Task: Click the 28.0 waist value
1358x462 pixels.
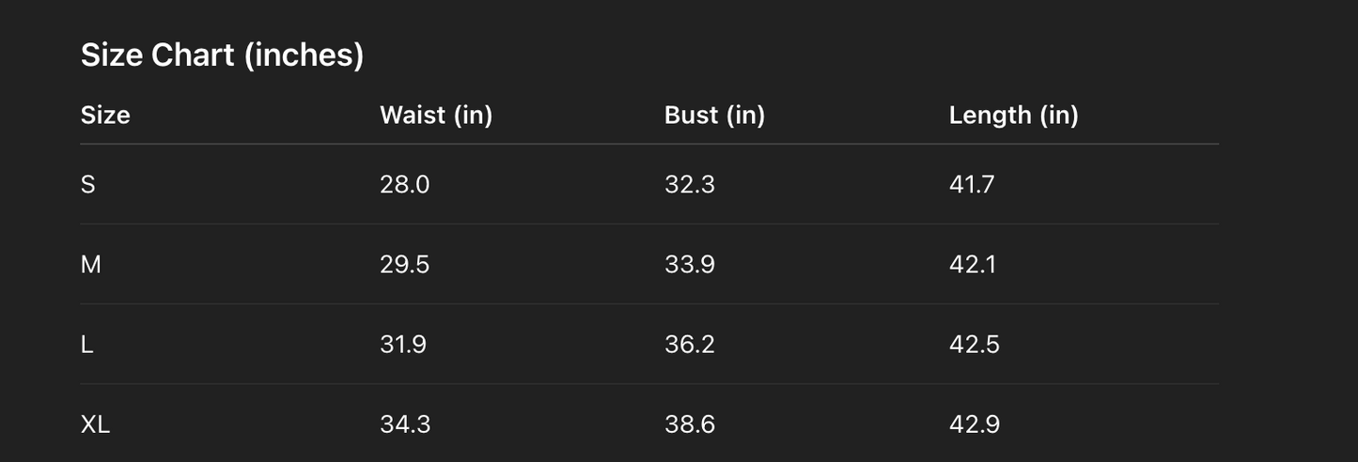Action: [404, 185]
